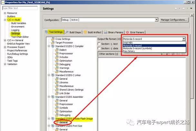Image resolution: width=196 pixels, height=131 pixels.
Task: Click the Build Steps wrench icon
Action: point(67,32)
